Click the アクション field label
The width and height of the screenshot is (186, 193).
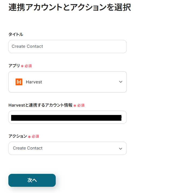pyautogui.click(x=18, y=136)
